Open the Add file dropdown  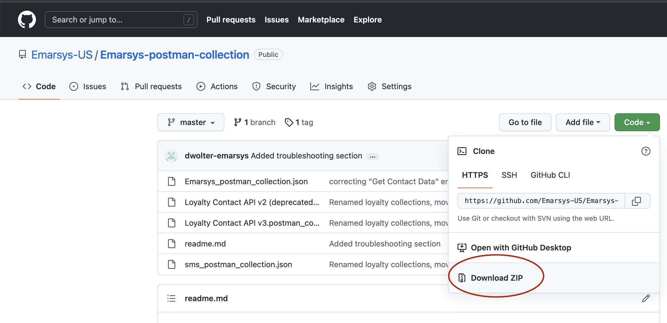tap(583, 122)
